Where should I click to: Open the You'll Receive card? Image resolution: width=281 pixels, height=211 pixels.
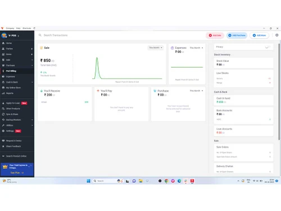65,104
